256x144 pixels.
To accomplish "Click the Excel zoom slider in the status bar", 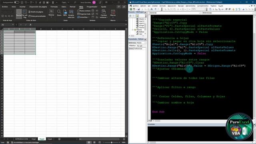I will point(112,142).
